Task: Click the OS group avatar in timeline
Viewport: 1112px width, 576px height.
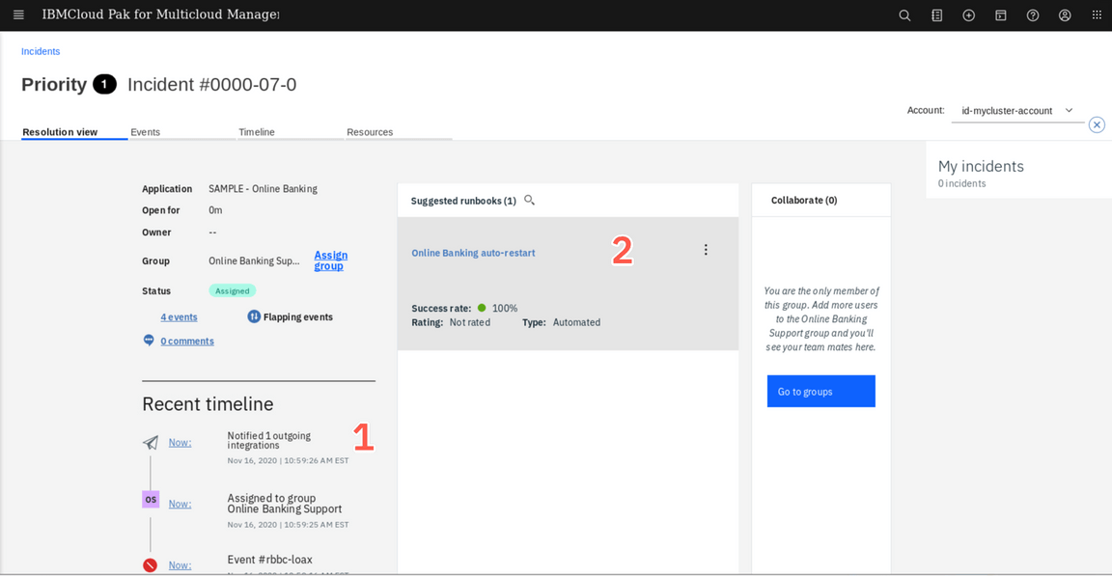Action: (151, 500)
